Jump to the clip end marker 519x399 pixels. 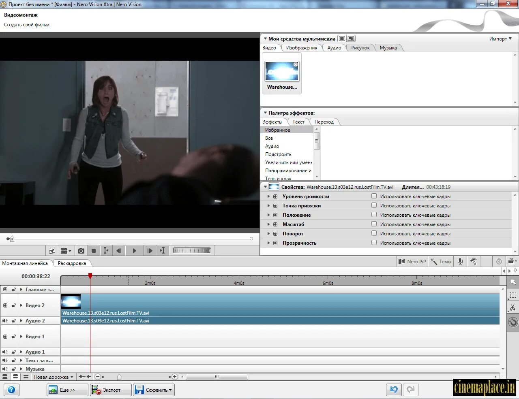pos(162,251)
